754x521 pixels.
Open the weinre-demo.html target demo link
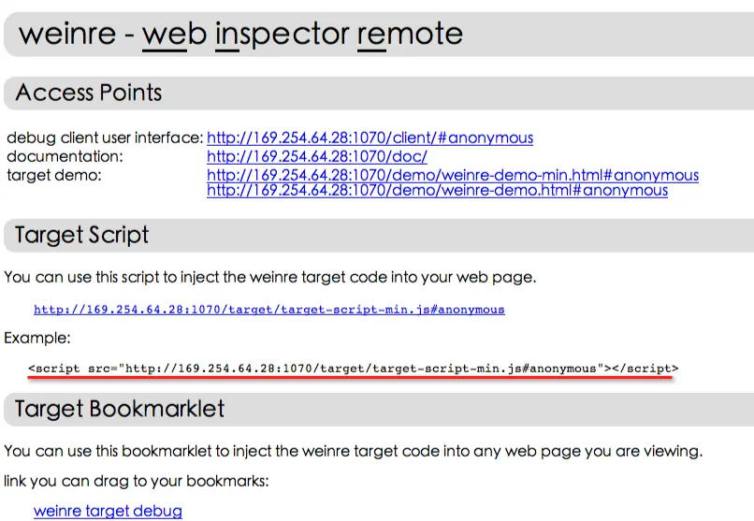click(x=437, y=190)
